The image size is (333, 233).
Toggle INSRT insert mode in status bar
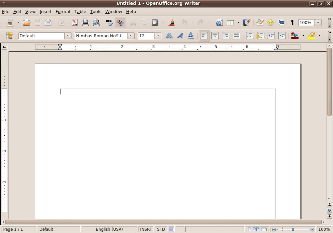point(146,229)
